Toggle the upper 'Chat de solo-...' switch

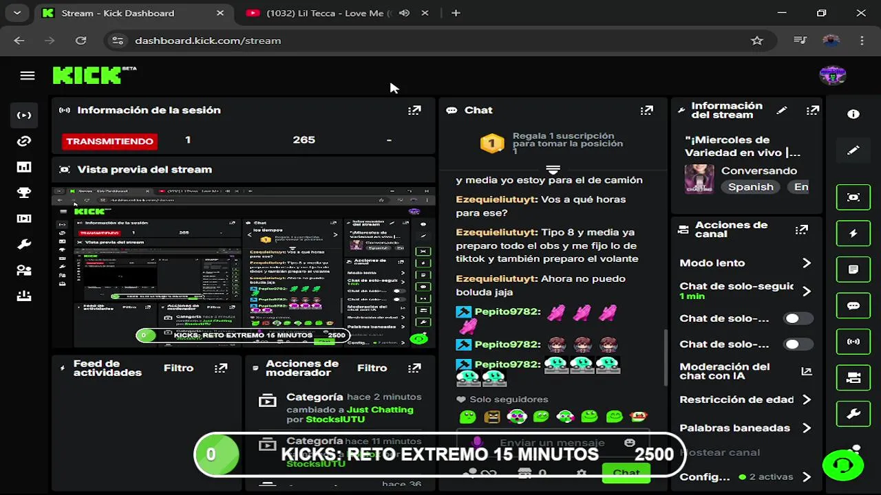(x=798, y=318)
